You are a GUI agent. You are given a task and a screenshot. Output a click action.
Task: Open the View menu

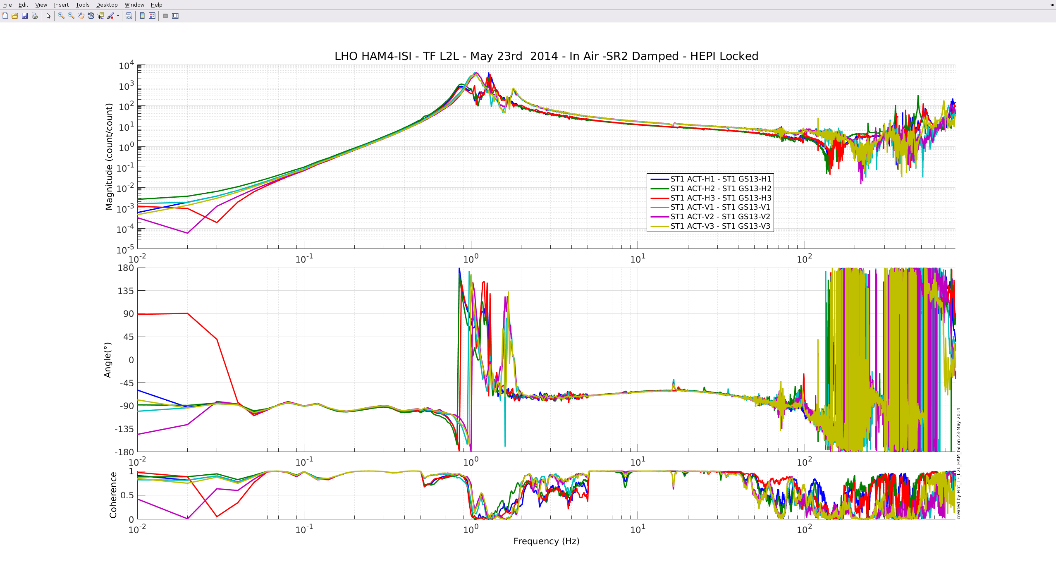point(41,5)
